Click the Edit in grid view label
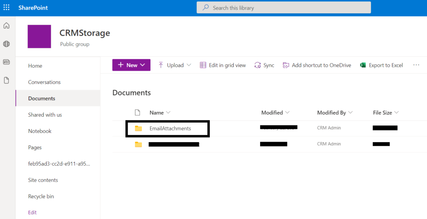 227,65
